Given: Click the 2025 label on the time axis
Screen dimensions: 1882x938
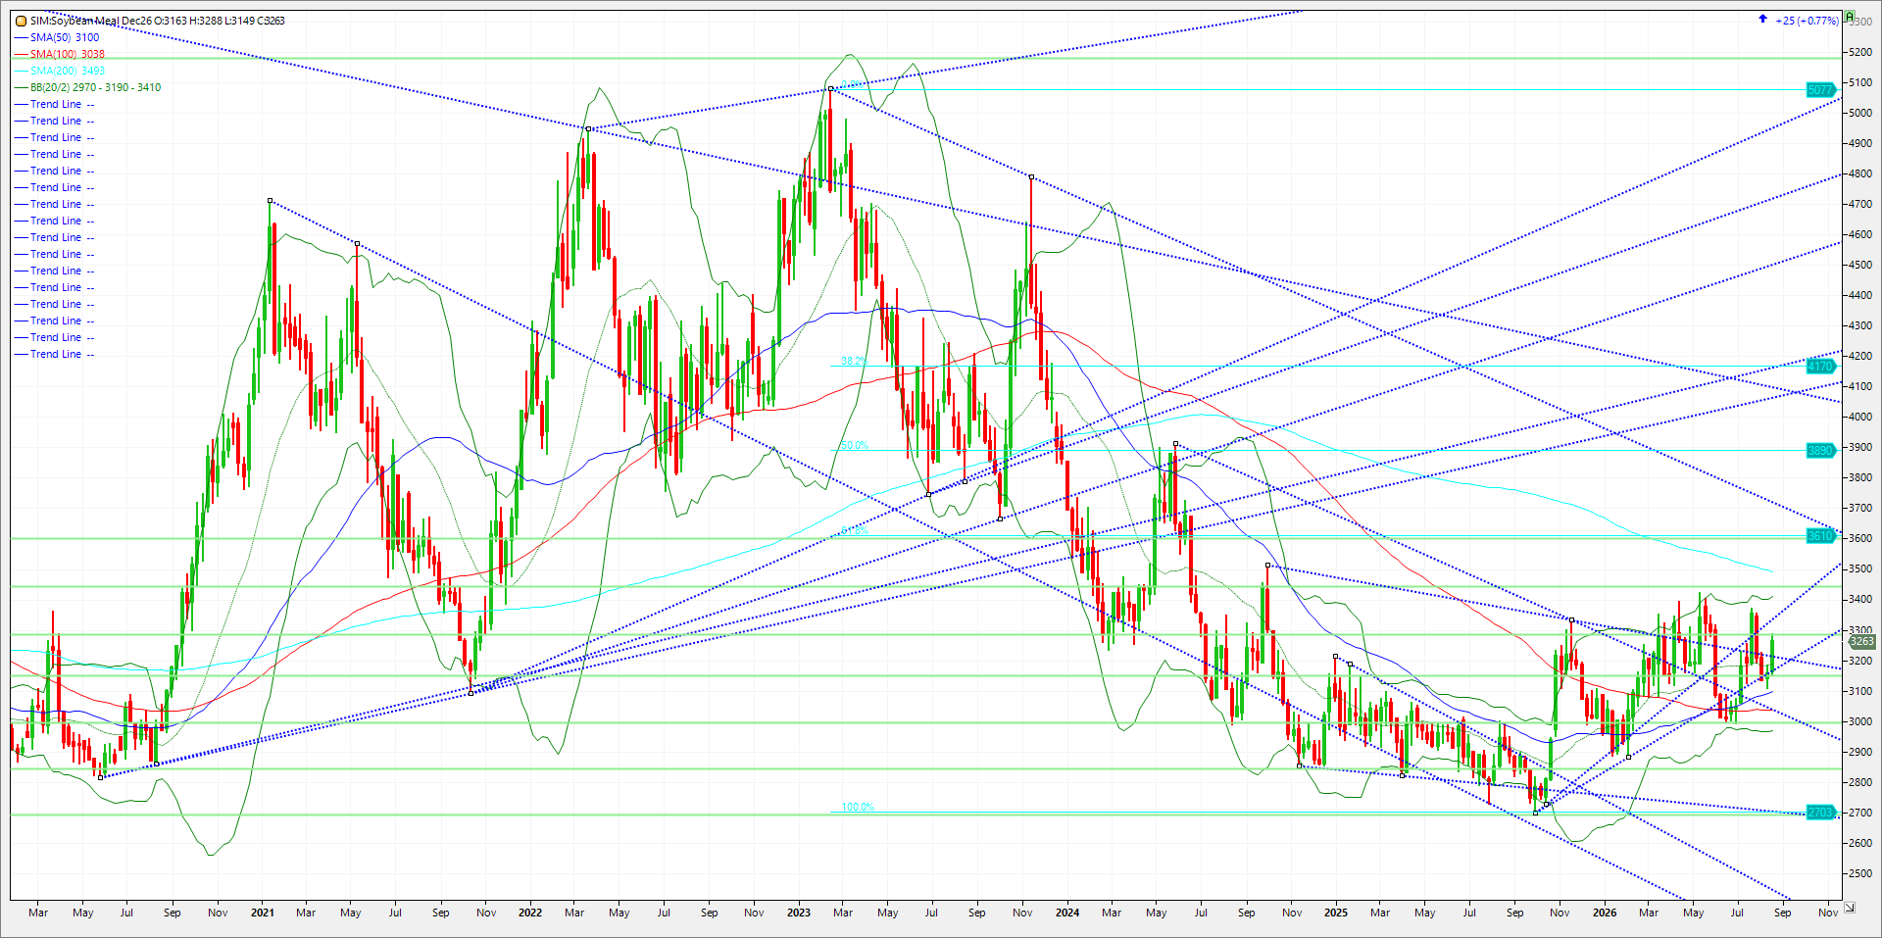Looking at the screenshot, I should [x=1336, y=913].
